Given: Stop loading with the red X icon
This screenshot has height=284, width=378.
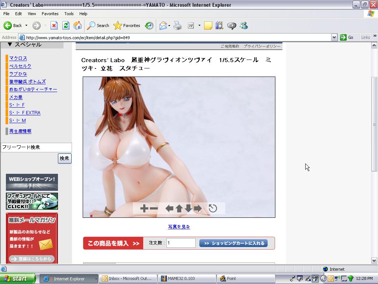Looking at the screenshot, I should (54, 26).
